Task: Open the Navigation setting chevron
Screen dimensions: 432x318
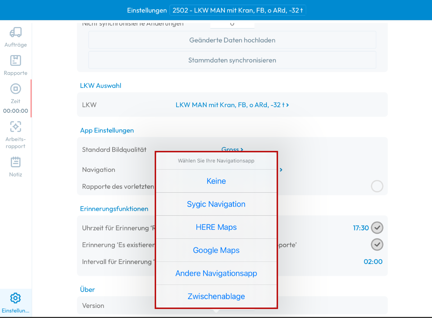Action: 281,170
